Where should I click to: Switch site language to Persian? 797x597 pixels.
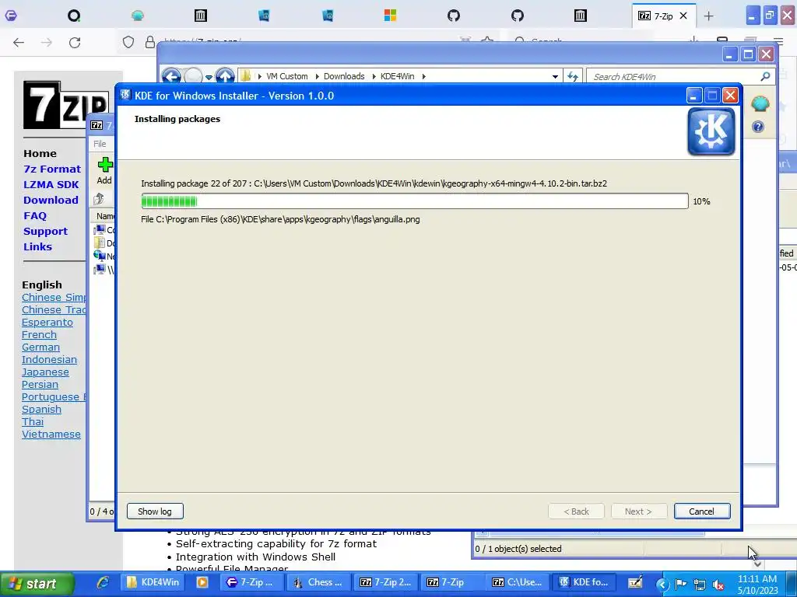pos(40,384)
